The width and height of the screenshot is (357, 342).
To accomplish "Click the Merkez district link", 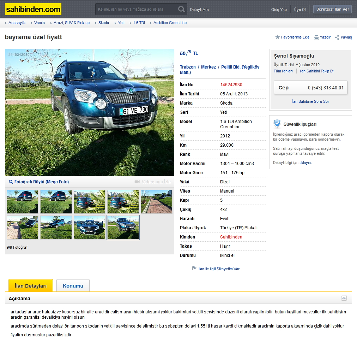I will pos(208,67).
